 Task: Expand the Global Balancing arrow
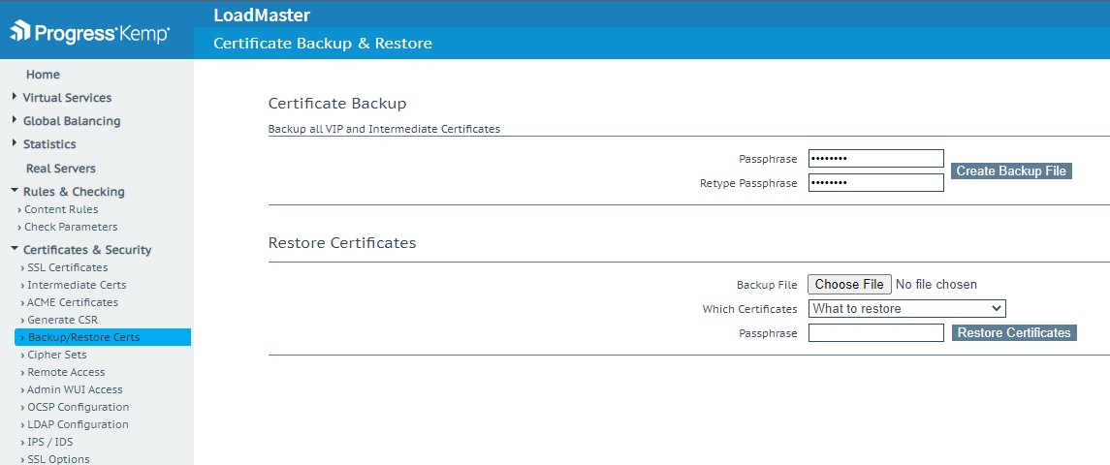[x=15, y=119]
